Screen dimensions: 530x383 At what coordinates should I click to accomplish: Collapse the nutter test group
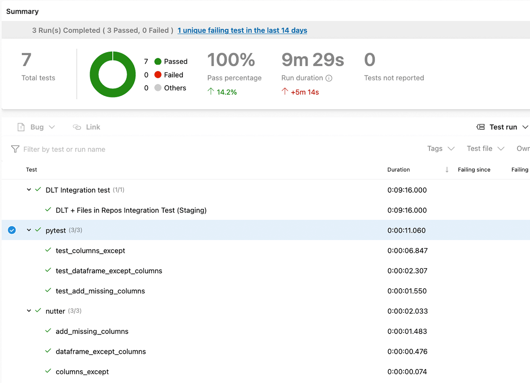coord(29,311)
